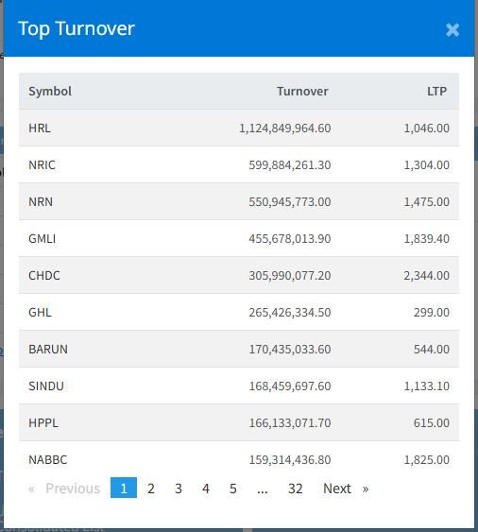Image resolution: width=478 pixels, height=532 pixels.
Task: Select the GMLI symbol row
Action: pos(239,238)
